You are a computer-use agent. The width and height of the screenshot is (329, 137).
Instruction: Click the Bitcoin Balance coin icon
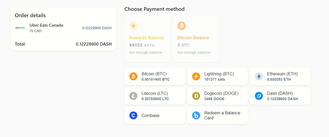[x=182, y=26]
